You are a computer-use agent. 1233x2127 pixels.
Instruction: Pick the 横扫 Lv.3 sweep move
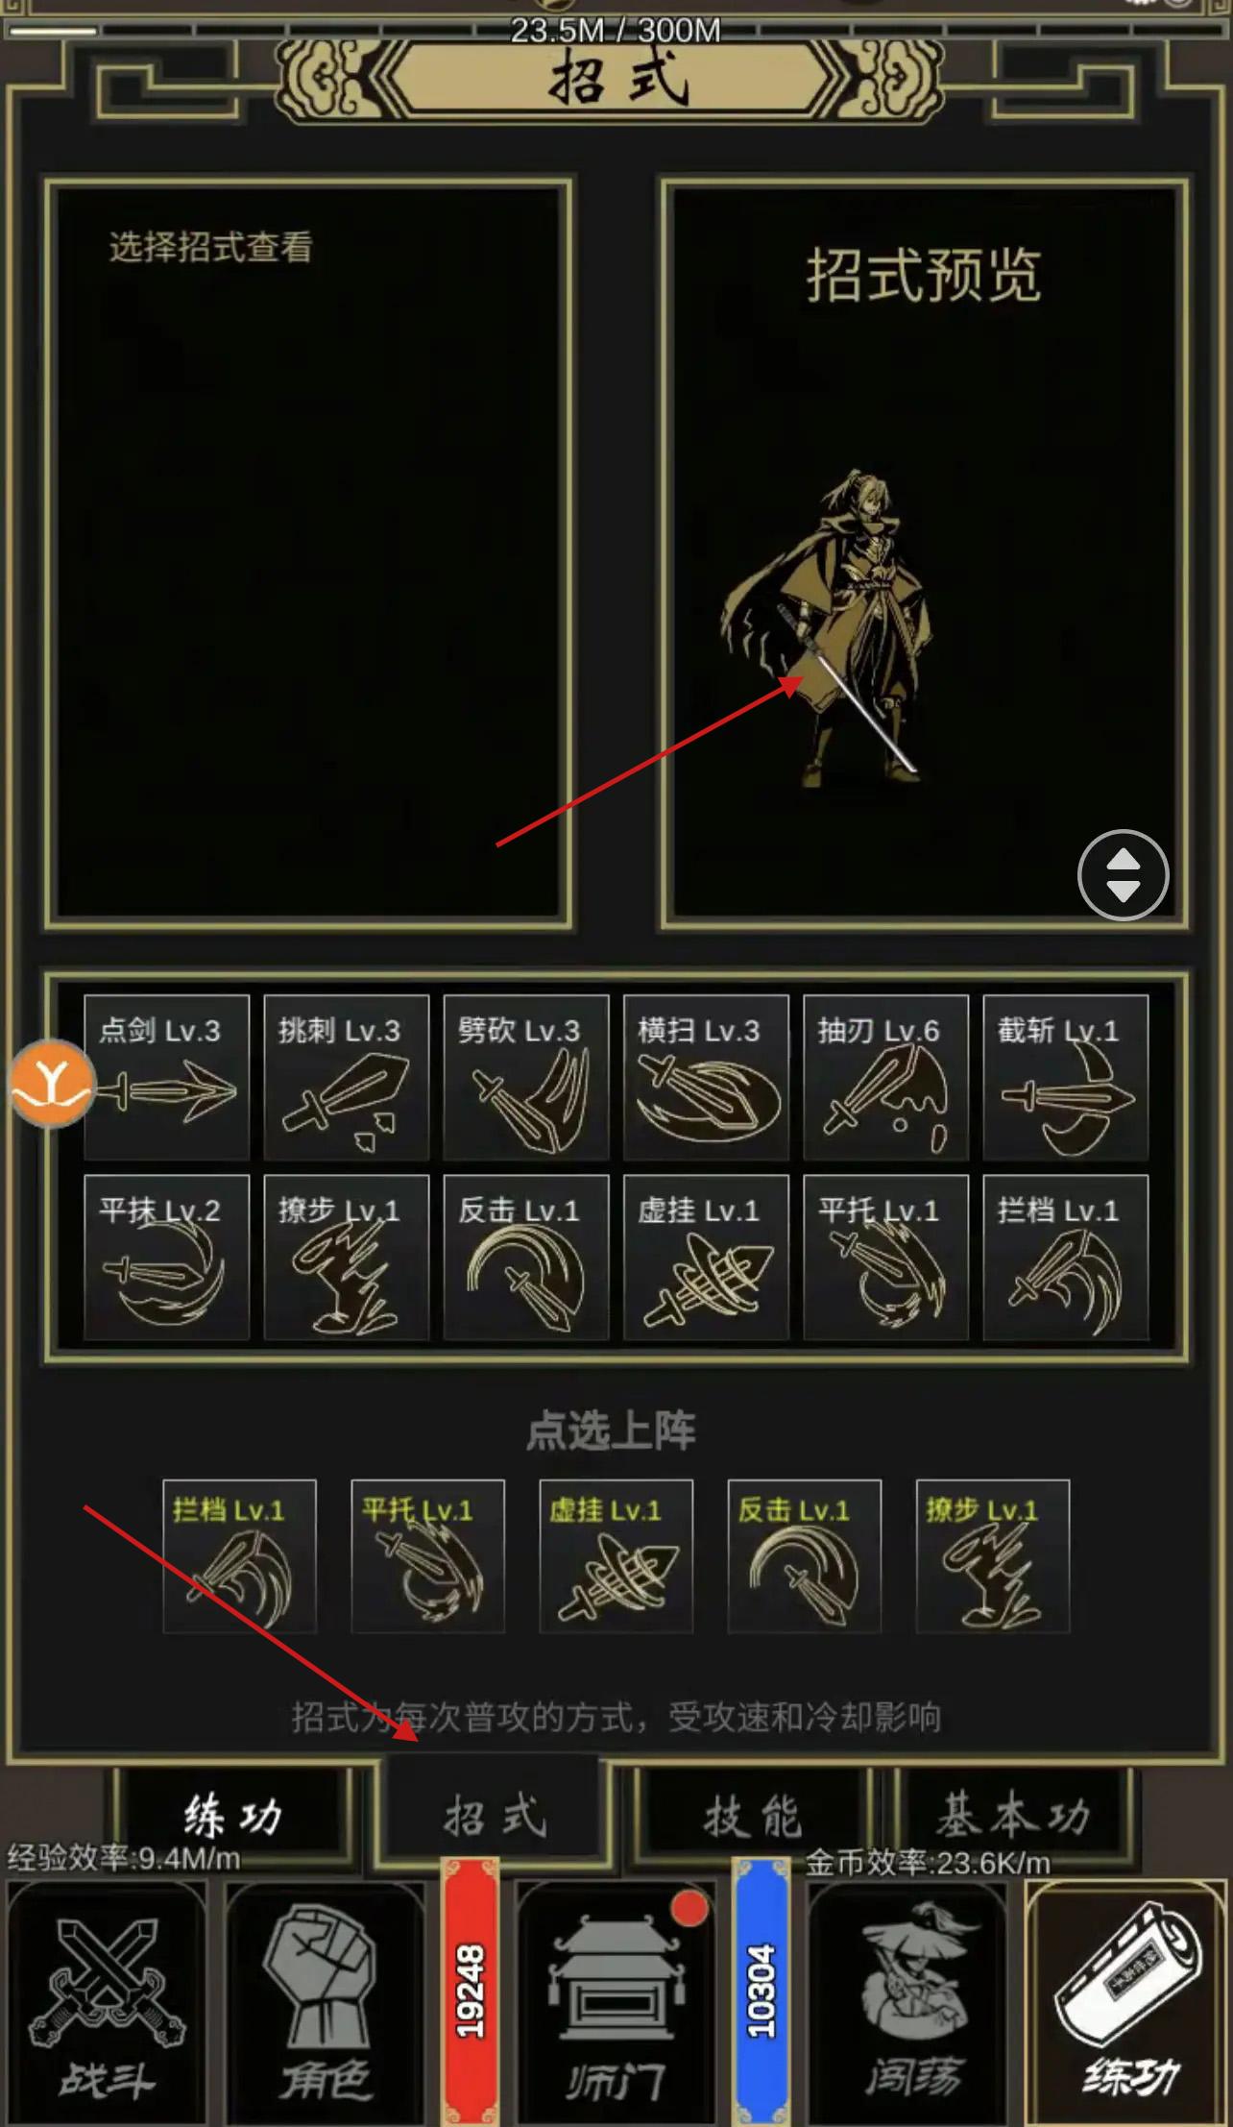tap(706, 1077)
